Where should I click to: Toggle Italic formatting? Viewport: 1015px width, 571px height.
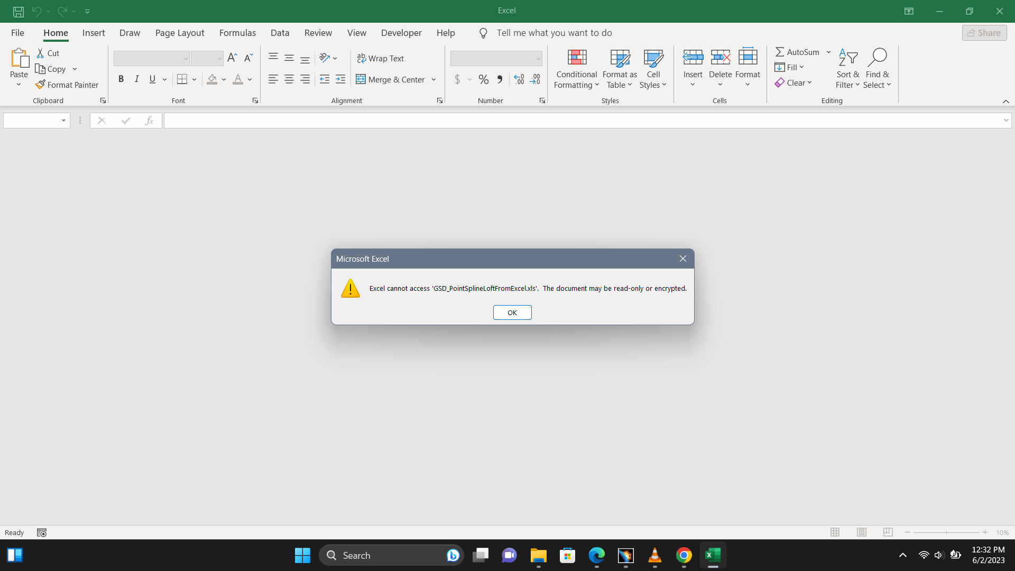pos(137,79)
